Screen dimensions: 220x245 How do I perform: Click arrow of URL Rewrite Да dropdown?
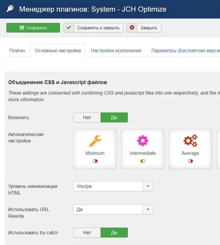pos(148,209)
